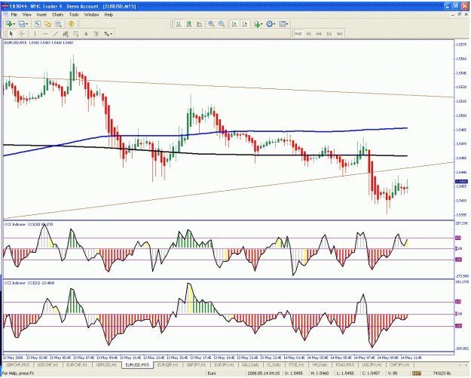Select the Text tool marked A

[86, 34]
